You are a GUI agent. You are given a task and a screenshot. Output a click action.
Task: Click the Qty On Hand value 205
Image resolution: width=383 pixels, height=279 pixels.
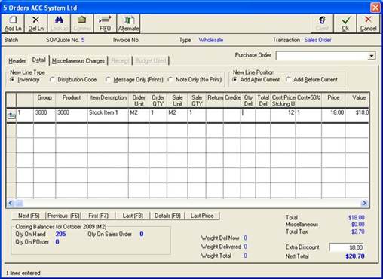click(x=60, y=234)
